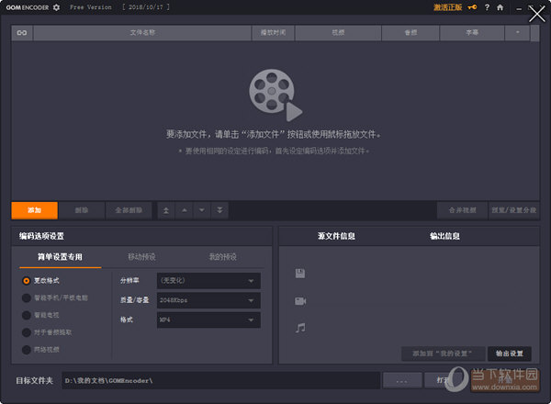Image resolution: width=551 pixels, height=404 pixels.
Task: Click the 预览/设置分段 button
Action: 514,210
